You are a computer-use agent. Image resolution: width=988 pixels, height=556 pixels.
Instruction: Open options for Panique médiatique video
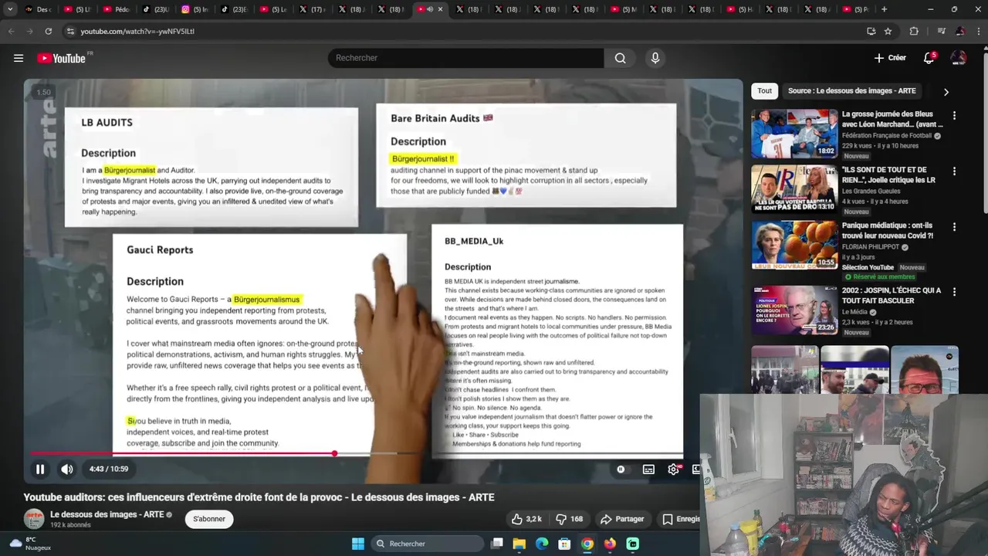(954, 227)
